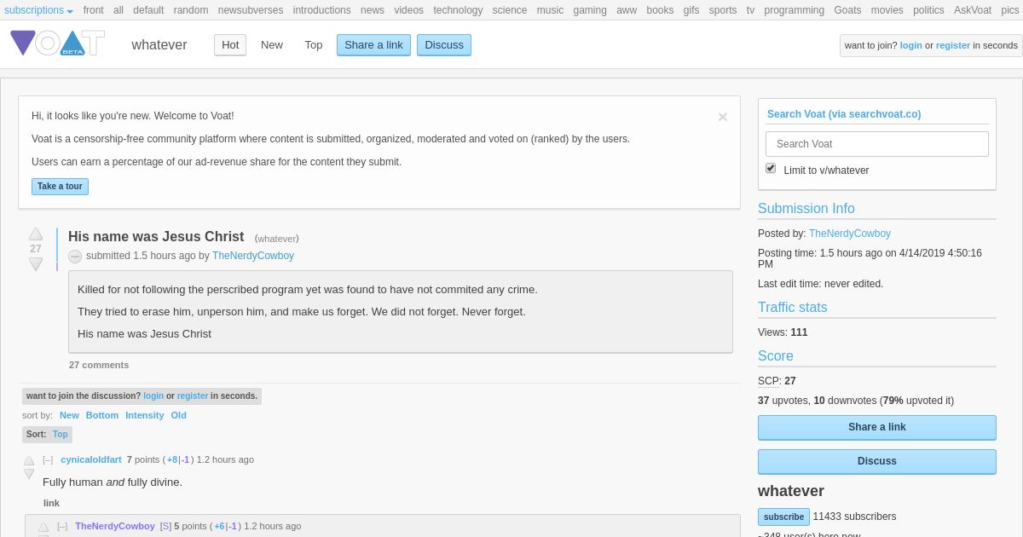Open the Goats subverse link
1023x537 pixels.
[x=847, y=10]
